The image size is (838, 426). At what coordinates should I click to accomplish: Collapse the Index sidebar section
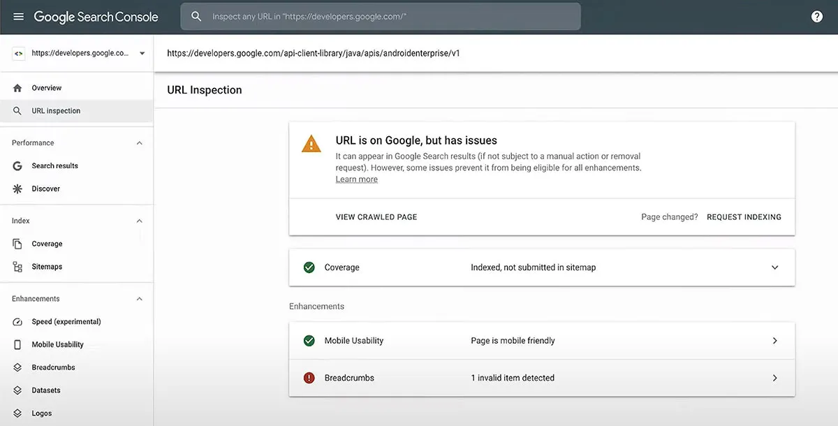pyautogui.click(x=138, y=221)
